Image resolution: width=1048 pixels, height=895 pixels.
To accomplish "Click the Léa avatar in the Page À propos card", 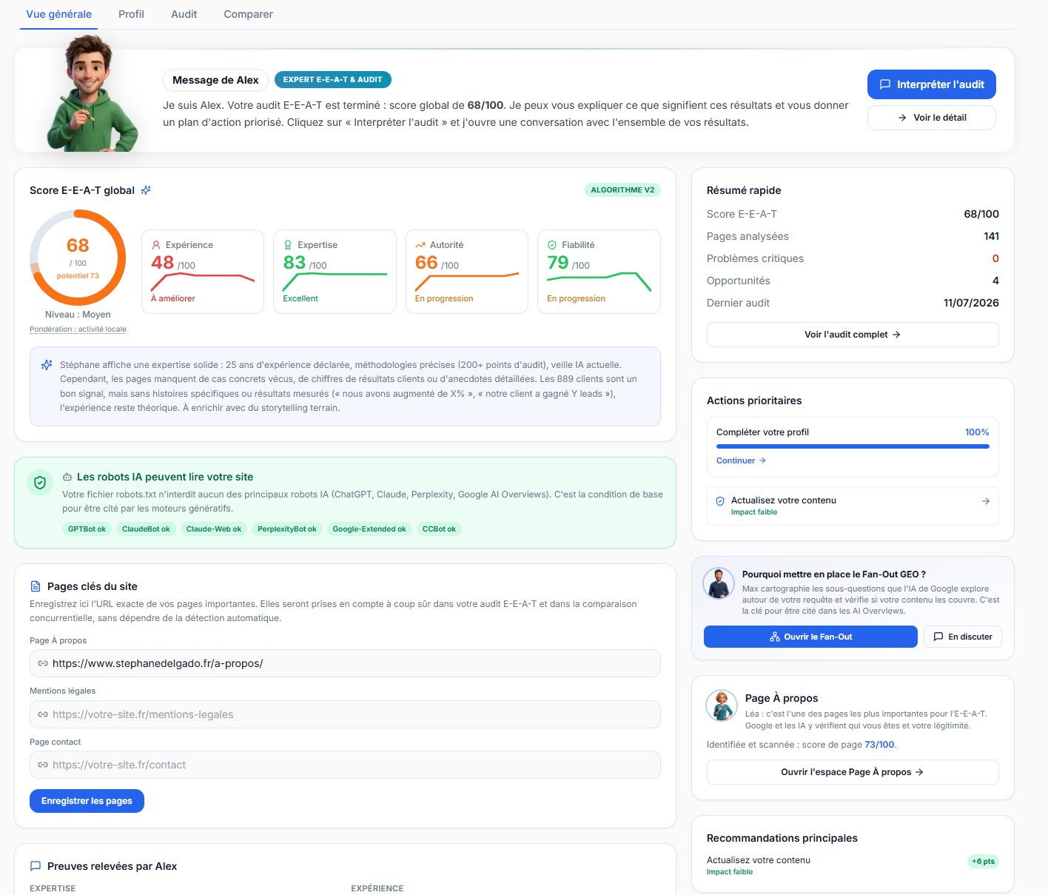I will click(x=721, y=705).
